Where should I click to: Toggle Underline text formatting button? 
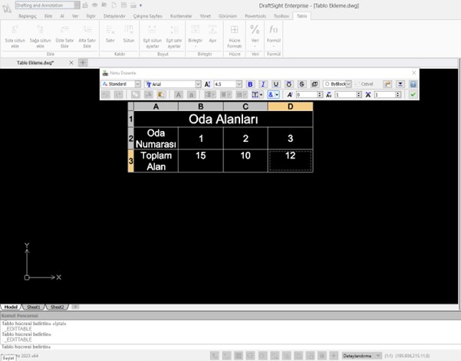[x=276, y=84]
